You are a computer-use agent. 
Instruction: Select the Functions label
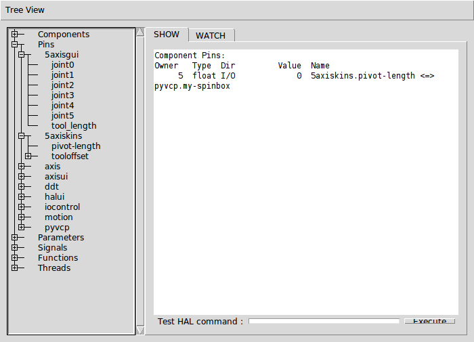coord(58,257)
